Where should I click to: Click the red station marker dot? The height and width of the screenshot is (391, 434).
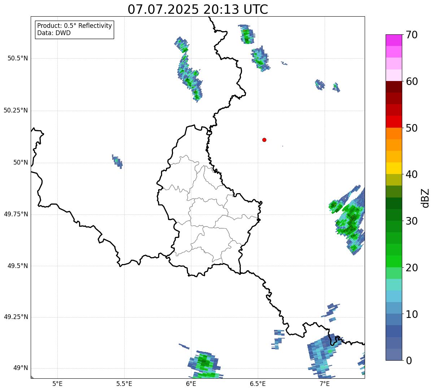pos(264,140)
